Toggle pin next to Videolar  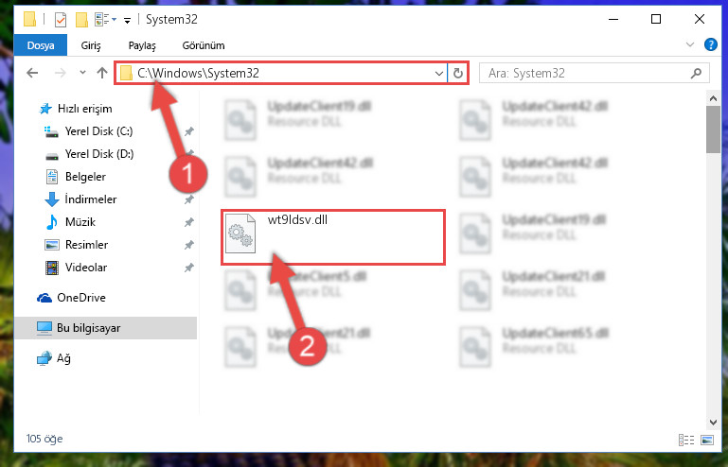pyautogui.click(x=189, y=268)
